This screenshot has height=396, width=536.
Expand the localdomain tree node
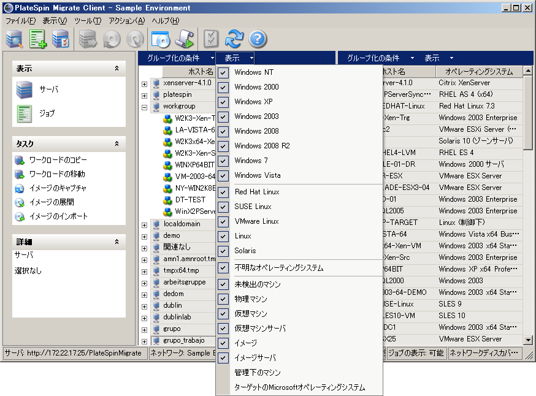145,224
